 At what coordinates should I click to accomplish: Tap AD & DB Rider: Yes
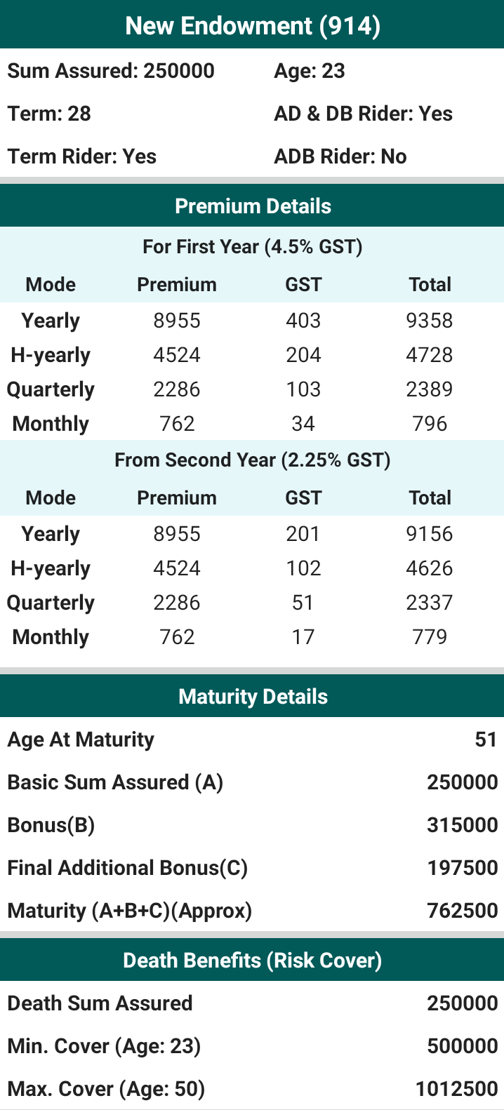[364, 114]
